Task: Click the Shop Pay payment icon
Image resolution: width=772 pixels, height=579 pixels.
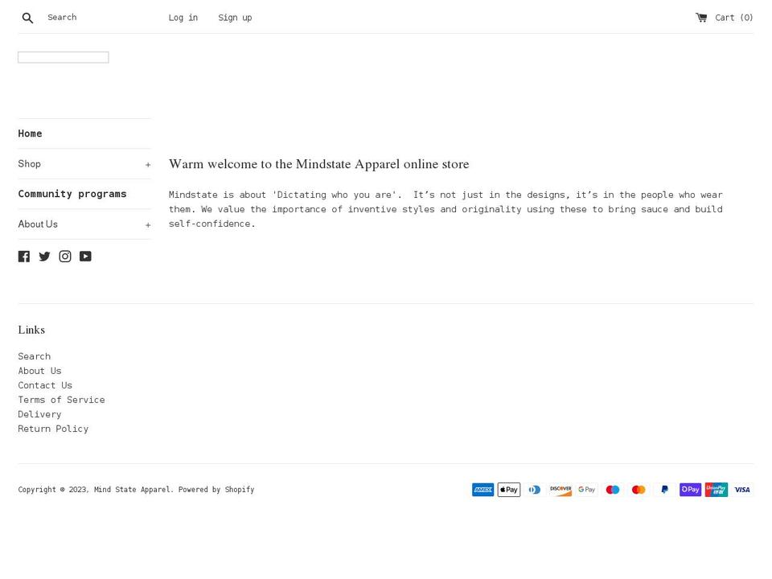Action: 690,490
